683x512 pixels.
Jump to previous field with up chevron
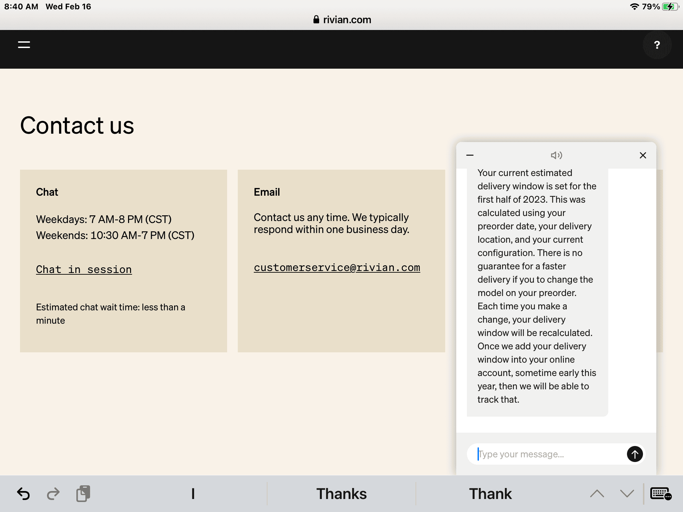597,494
